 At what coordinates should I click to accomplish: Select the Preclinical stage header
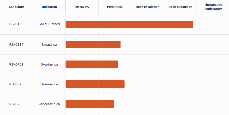(115, 7)
